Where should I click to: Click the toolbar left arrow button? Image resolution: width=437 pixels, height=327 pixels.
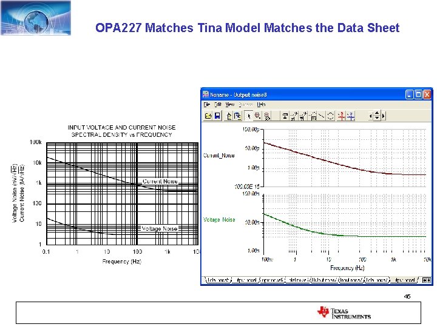tap(370, 116)
